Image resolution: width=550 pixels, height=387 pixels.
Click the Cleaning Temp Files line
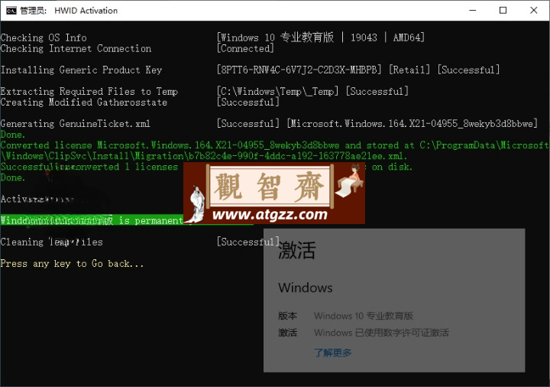(x=52, y=242)
